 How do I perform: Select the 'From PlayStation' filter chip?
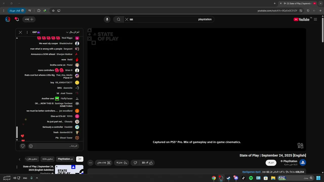[66, 159]
